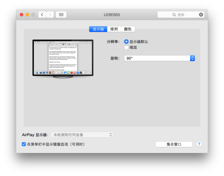This screenshot has height=176, width=224.
Task: Switch to the 排列 tab
Action: (x=114, y=29)
